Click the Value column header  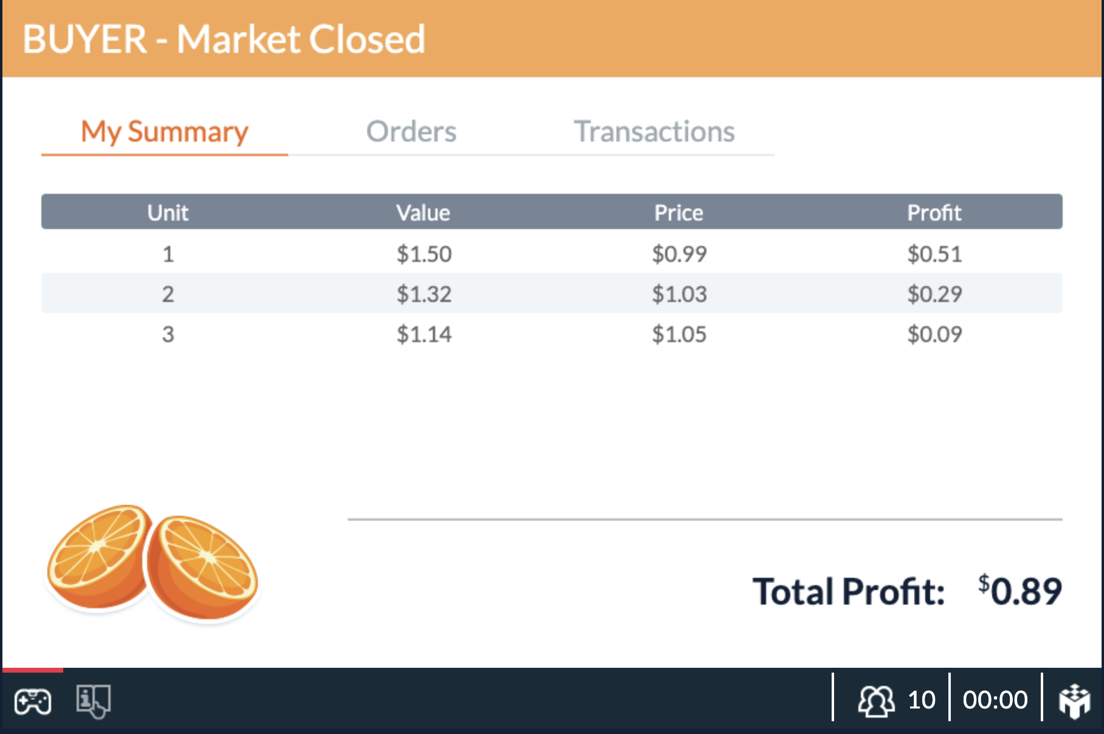coord(423,213)
